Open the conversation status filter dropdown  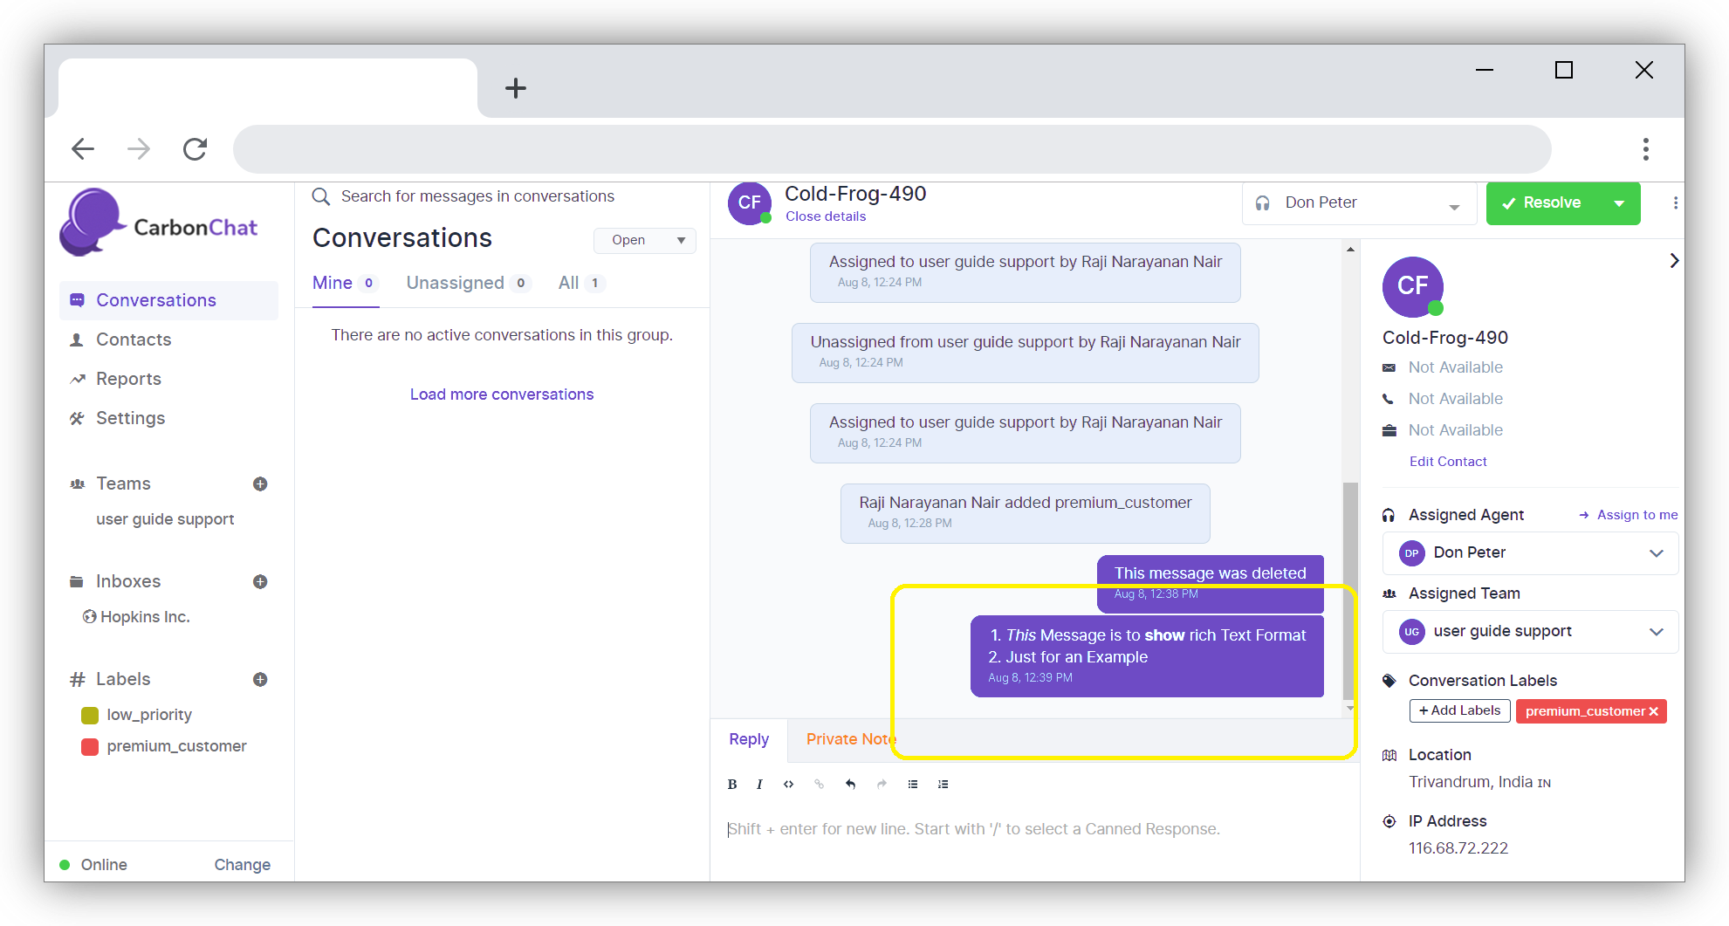pyautogui.click(x=644, y=240)
